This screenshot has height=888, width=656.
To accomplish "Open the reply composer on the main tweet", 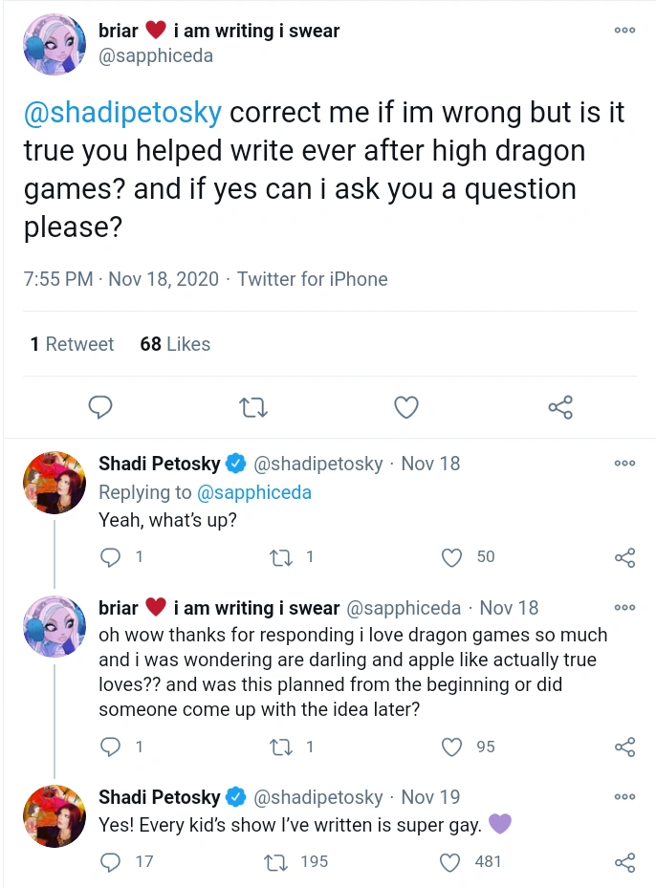I will (x=100, y=407).
